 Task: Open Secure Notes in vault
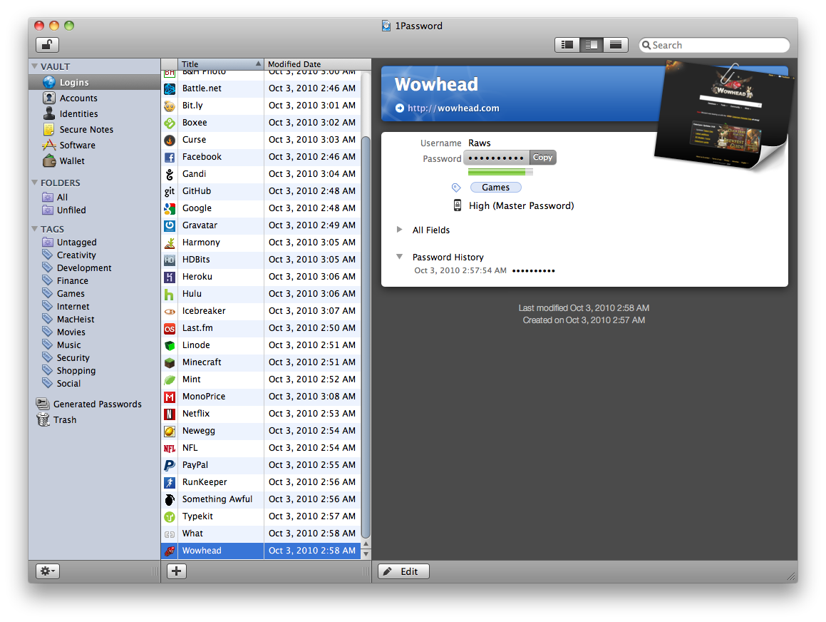(x=86, y=130)
